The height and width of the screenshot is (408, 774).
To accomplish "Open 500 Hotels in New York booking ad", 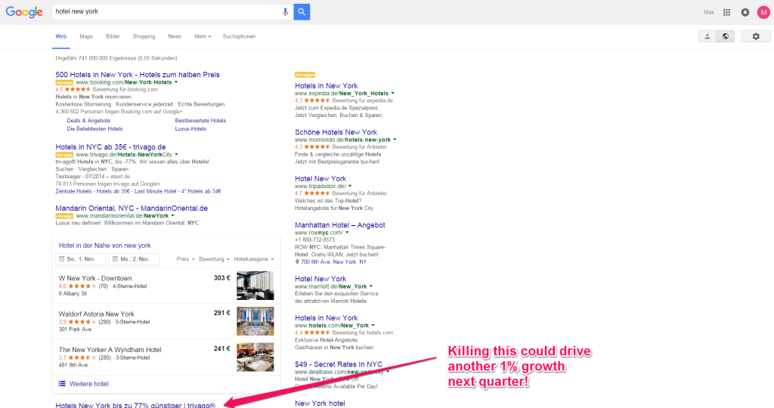I will pos(138,75).
